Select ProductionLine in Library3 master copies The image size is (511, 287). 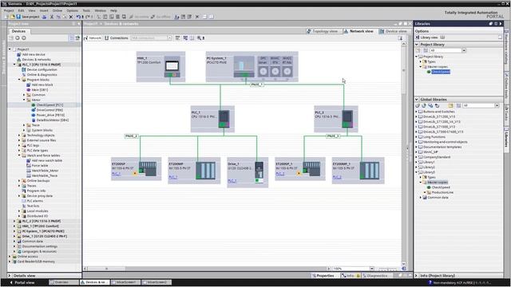442,192
